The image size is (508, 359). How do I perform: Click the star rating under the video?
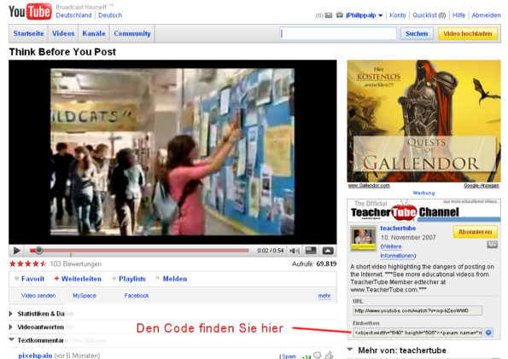(x=28, y=263)
